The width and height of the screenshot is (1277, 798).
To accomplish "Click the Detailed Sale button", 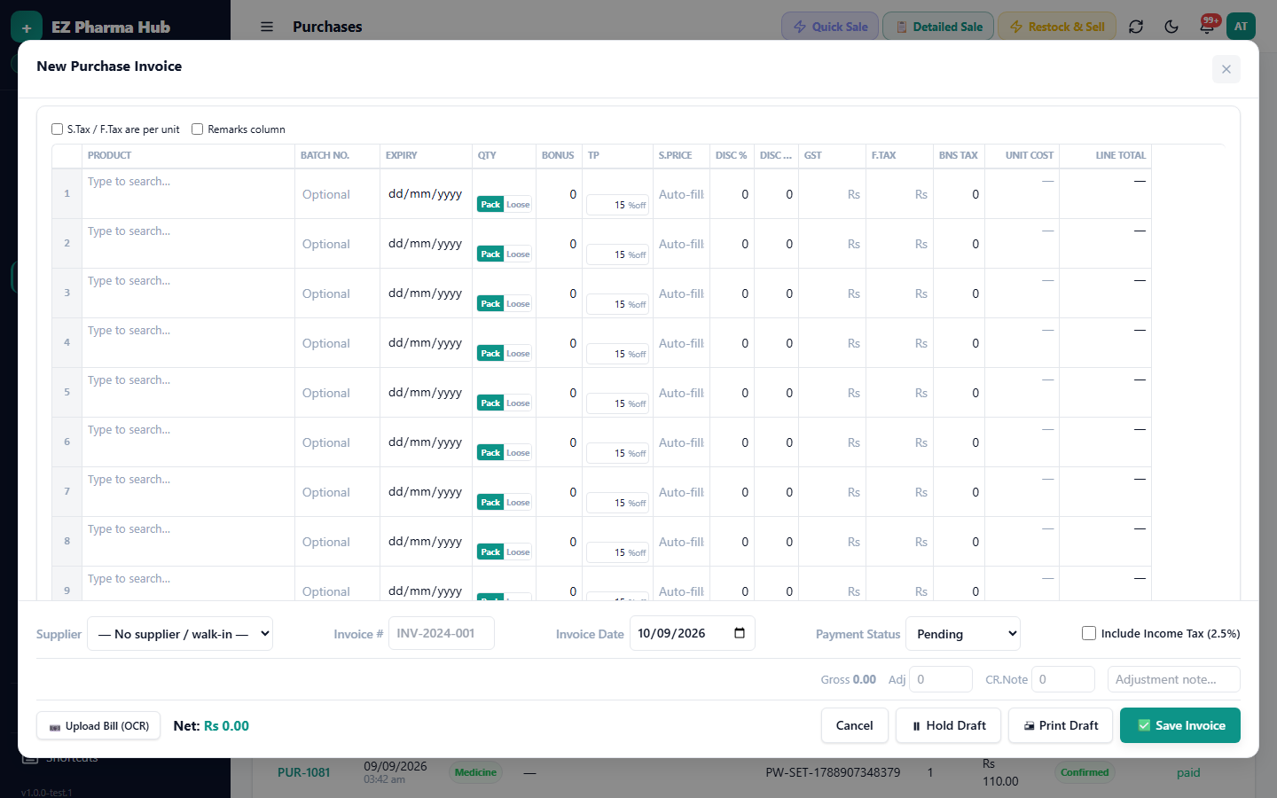I will coord(938,27).
